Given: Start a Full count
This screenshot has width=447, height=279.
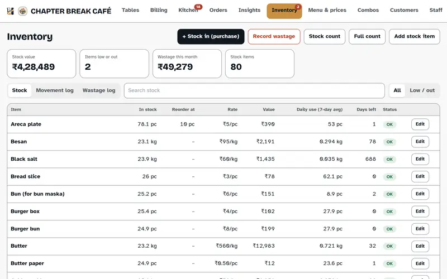Looking at the screenshot, I should [x=367, y=36].
